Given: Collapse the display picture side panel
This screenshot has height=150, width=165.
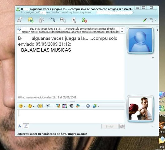Looking at the screenshot, I should (x=158, y=30).
